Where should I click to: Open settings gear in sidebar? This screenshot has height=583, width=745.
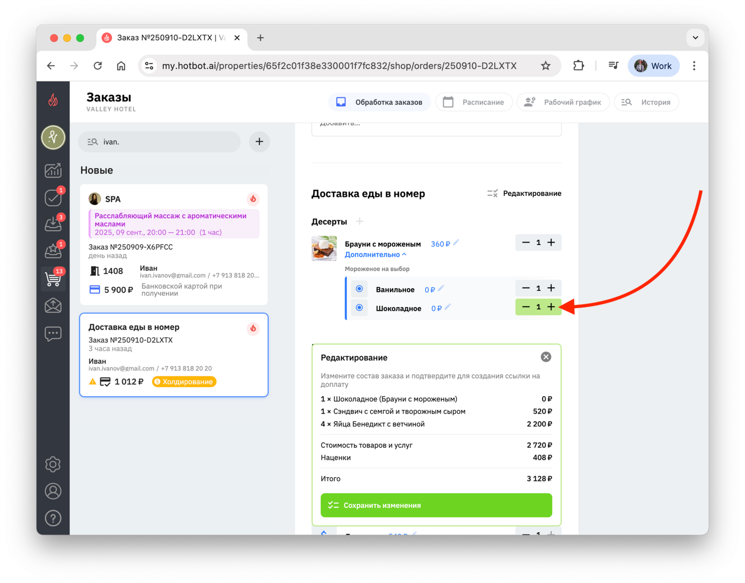(53, 464)
